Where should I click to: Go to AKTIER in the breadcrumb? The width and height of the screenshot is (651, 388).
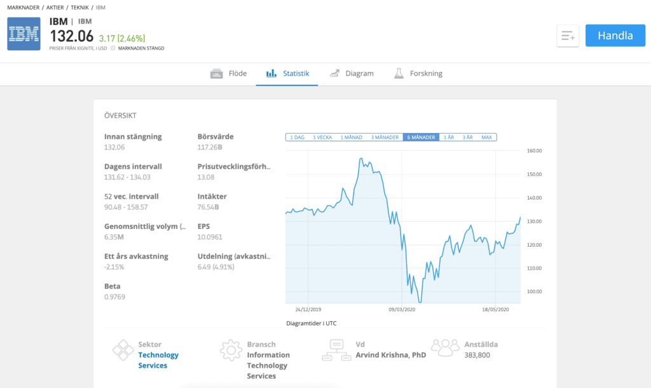[55, 8]
